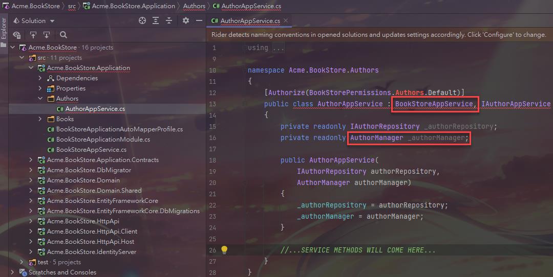Click the upward arrow icon in Solution toolbar
This screenshot has height=277, width=553.
click(33, 35)
